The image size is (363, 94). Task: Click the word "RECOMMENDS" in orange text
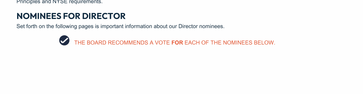(x=128, y=43)
